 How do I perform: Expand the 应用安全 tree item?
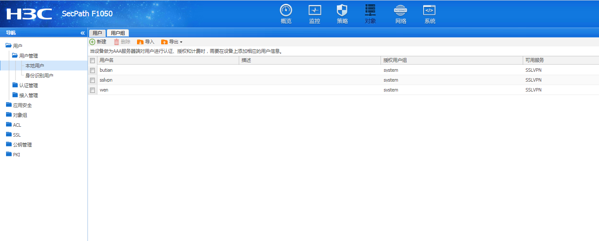(x=22, y=105)
